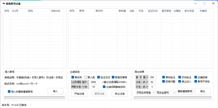Click the 当前 column header in group table
218x108 pixels.
(132, 11)
